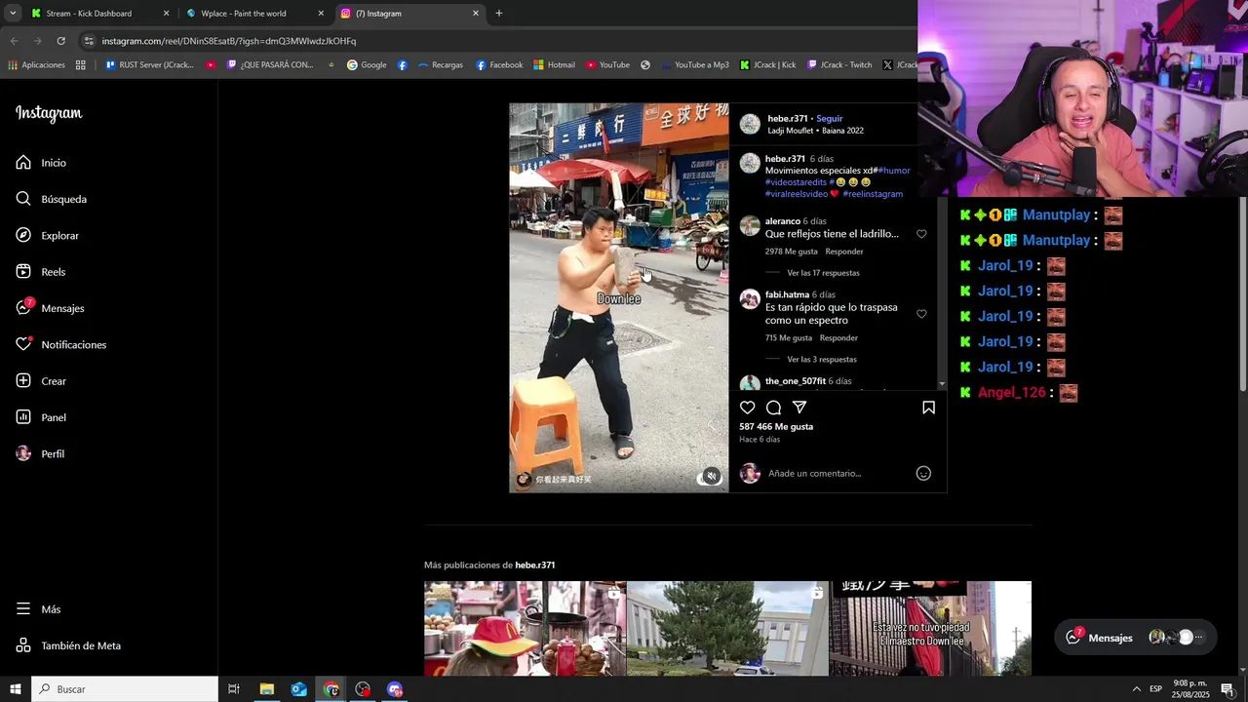Image resolution: width=1248 pixels, height=702 pixels.
Task: Reply to aleranco's comment
Action: pos(844,252)
